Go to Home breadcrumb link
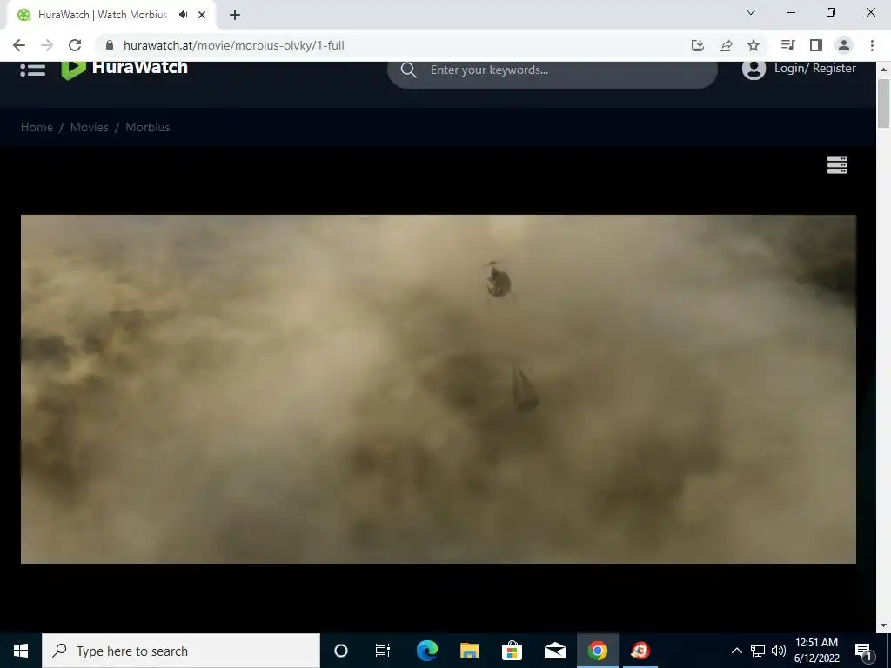The height and width of the screenshot is (668, 891). (x=37, y=127)
